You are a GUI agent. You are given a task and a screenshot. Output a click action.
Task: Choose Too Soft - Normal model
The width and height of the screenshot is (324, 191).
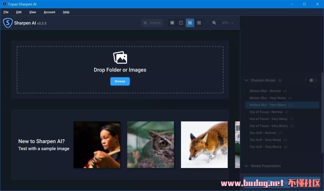pyautogui.click(x=282, y=133)
